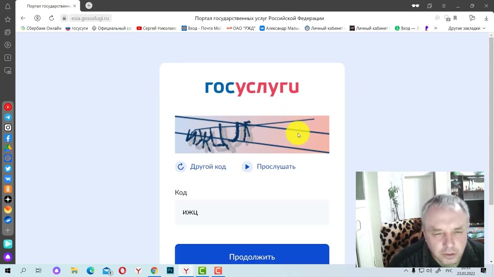Close the Портал государственных tab
This screenshot has width=494, height=277.
tap(74, 6)
